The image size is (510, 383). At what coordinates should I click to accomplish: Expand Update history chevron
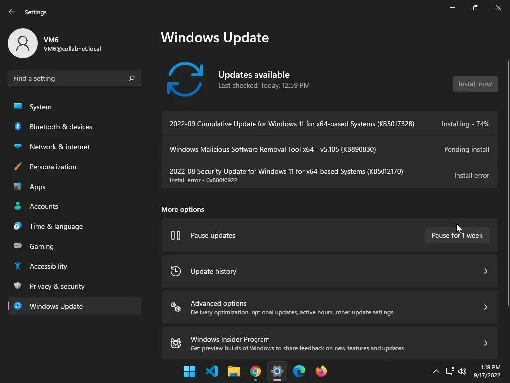click(x=485, y=271)
